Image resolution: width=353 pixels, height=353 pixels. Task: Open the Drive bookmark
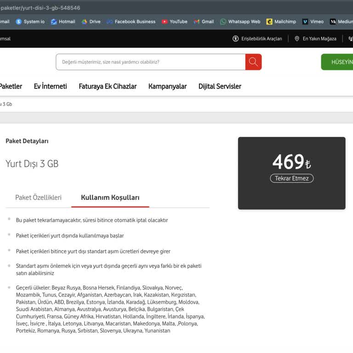click(91, 22)
